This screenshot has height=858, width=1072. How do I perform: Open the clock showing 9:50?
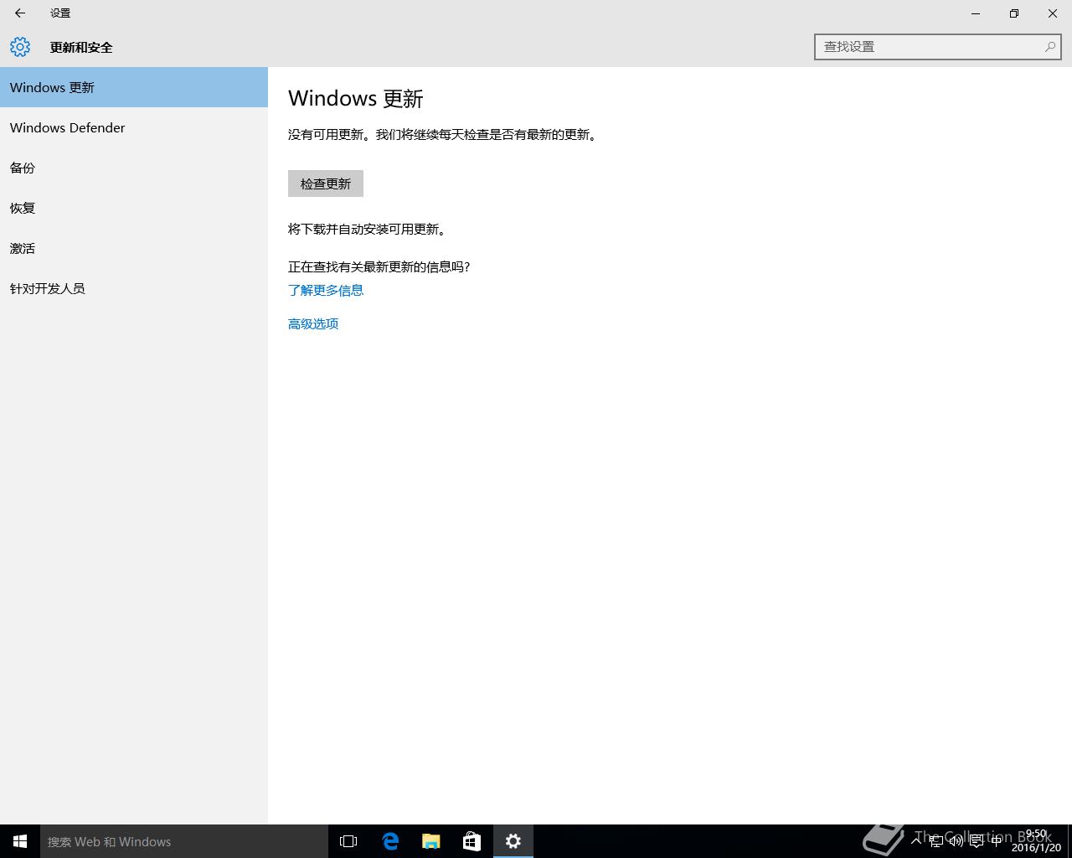[x=1036, y=841]
